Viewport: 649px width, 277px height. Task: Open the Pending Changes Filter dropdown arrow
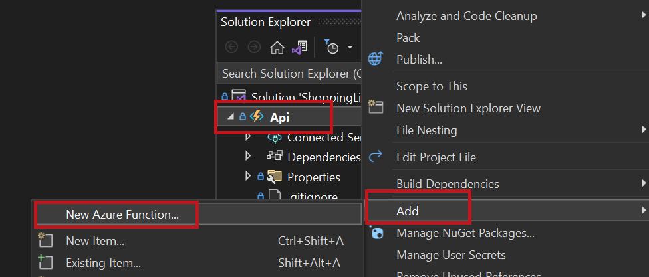(x=350, y=48)
